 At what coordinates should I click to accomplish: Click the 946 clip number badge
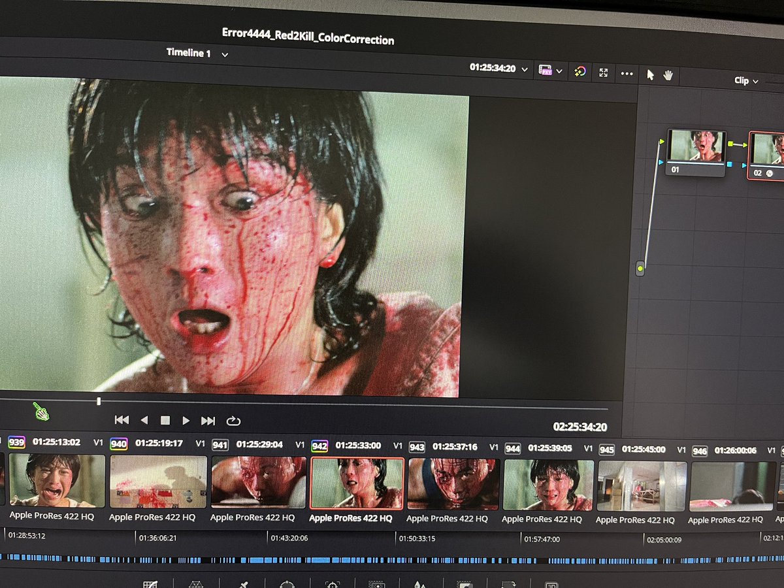click(700, 451)
